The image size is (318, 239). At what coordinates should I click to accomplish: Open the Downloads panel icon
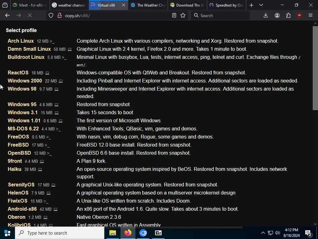tap(266, 16)
